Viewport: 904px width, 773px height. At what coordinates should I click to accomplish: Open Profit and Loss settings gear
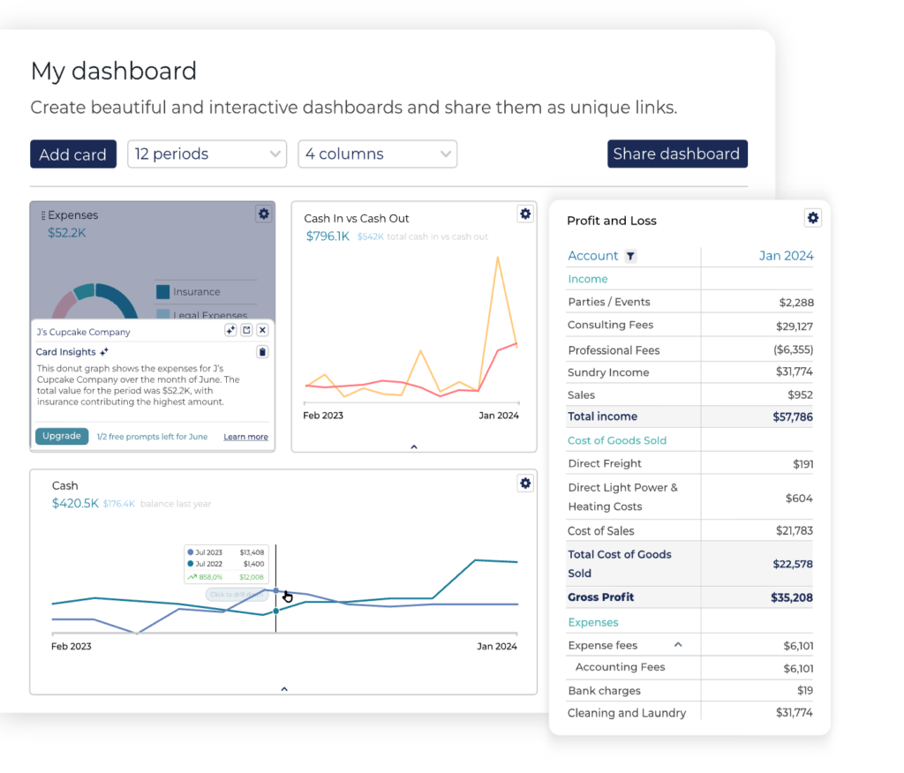click(x=813, y=218)
